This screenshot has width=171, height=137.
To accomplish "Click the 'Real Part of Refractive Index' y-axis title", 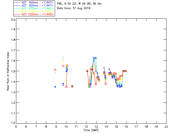I will point(8,71).
